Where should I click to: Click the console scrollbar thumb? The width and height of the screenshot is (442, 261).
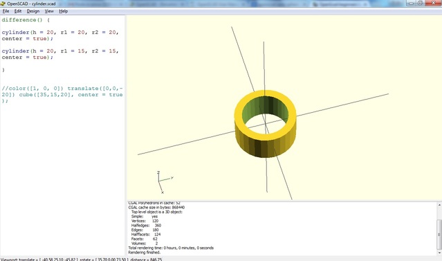coord(439,234)
